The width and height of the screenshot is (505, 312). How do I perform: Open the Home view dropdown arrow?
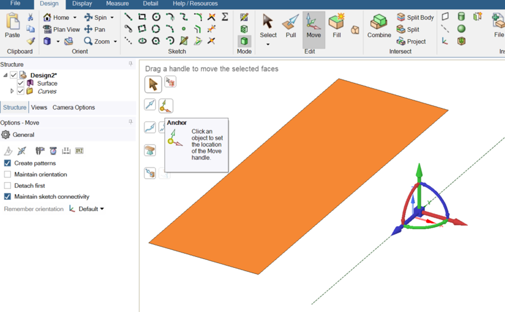point(75,18)
